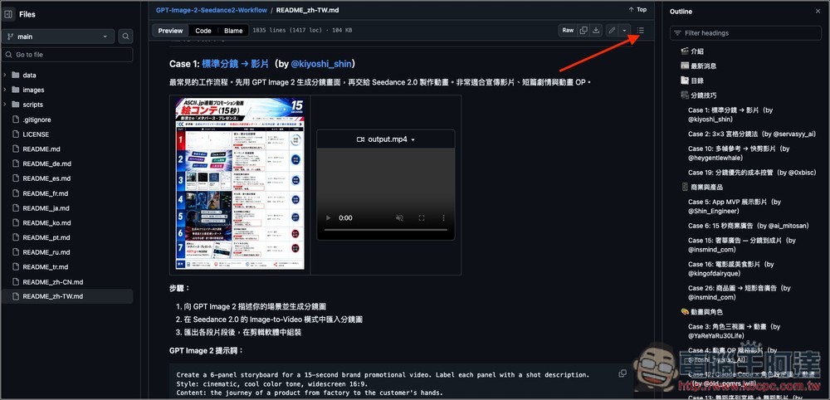This screenshot has width=830, height=400.
Task: Go to Case 5: App MVP 展示影片
Action: (x=735, y=207)
